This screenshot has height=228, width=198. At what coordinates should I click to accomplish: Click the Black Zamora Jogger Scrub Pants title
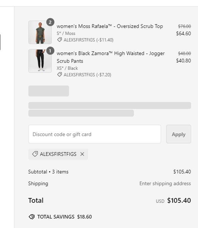coord(110,57)
